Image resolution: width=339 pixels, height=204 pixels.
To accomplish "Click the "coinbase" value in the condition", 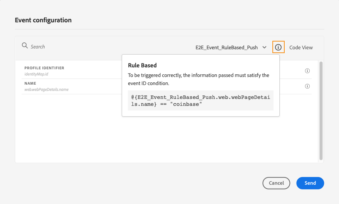I will tap(188, 105).
